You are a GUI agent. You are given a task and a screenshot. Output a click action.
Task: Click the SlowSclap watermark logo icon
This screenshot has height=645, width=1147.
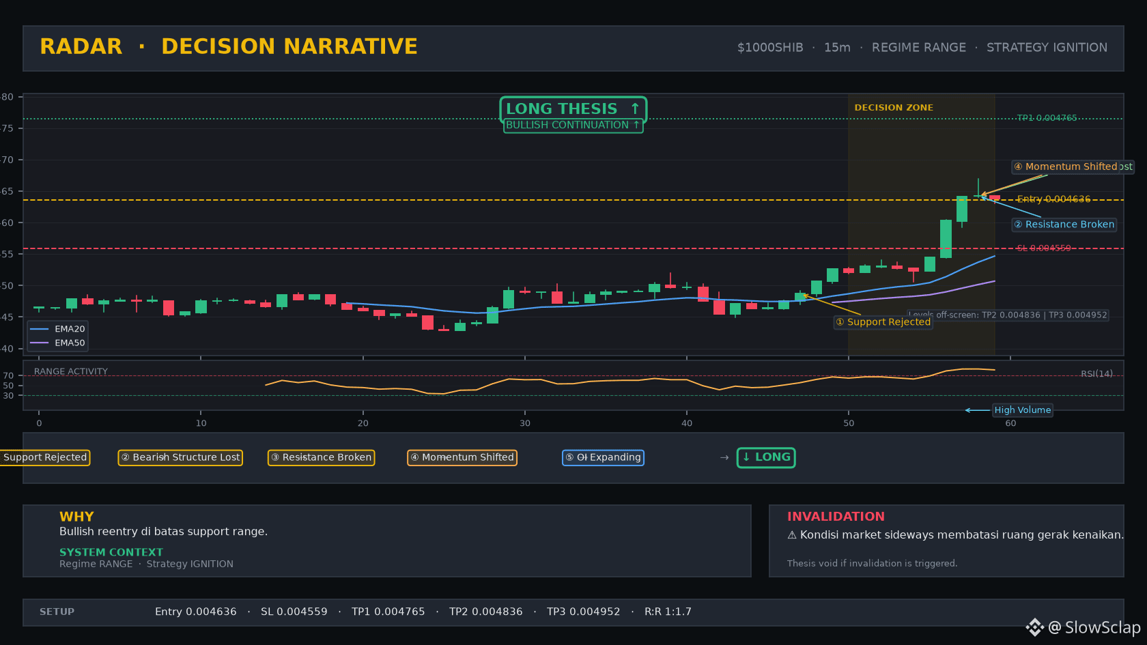(x=1035, y=627)
